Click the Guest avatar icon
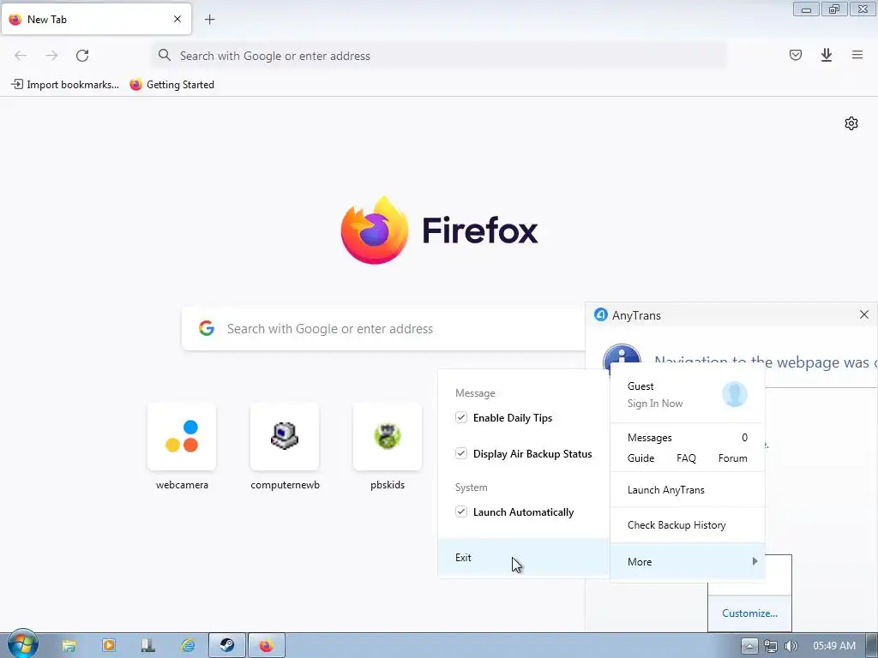 [x=734, y=394]
